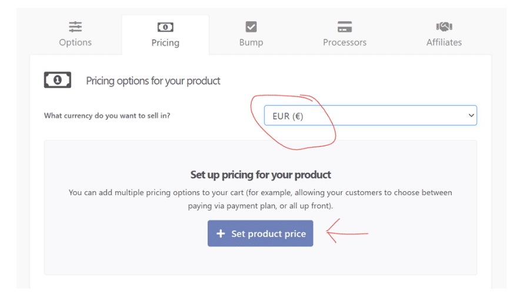This screenshot has width=523, height=294.
Task: Click the Pricing tab money icon
Action: [x=165, y=27]
